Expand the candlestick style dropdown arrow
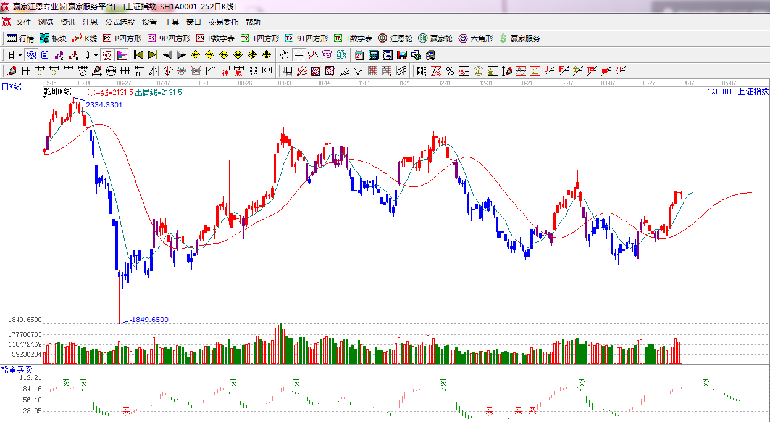The image size is (770, 422). point(96,55)
